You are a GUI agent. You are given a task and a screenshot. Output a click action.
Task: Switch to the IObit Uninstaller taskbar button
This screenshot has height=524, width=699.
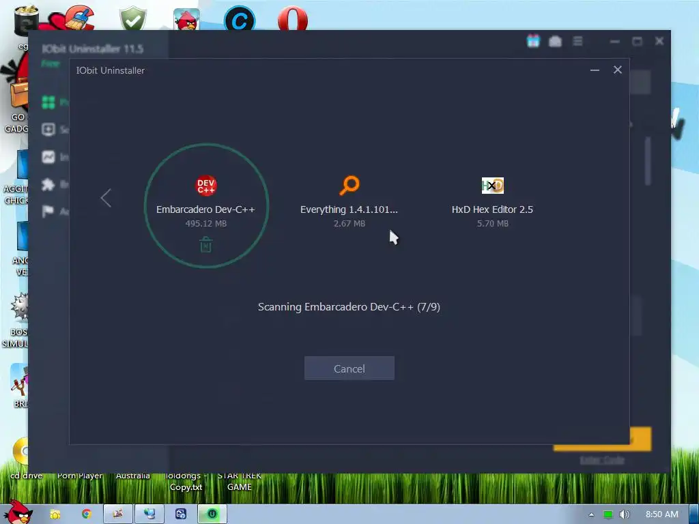pyautogui.click(x=212, y=514)
